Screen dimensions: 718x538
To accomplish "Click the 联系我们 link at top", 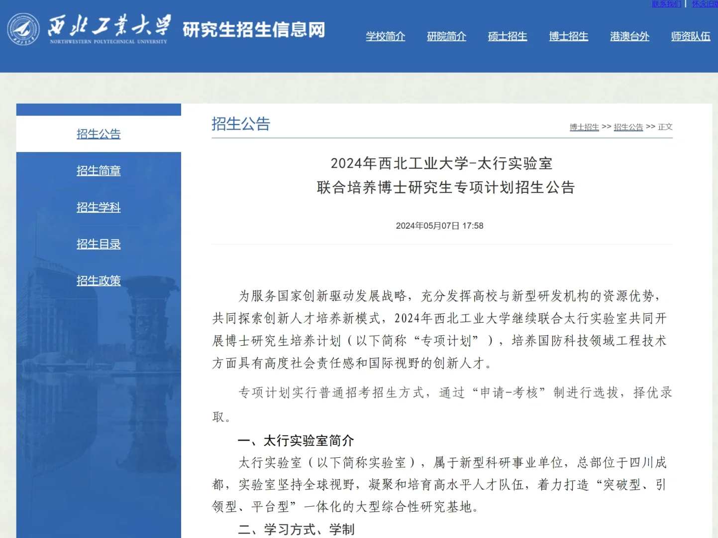I will [667, 3].
